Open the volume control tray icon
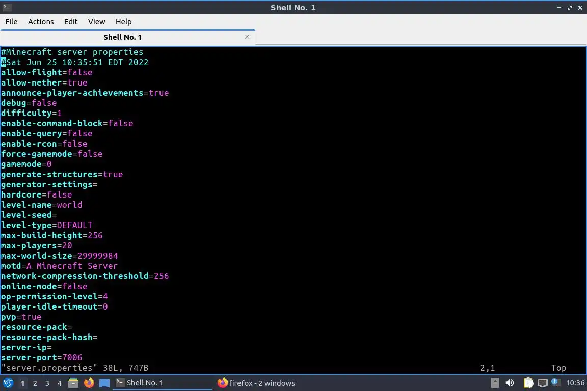Image resolution: width=587 pixels, height=391 pixels. click(510, 383)
